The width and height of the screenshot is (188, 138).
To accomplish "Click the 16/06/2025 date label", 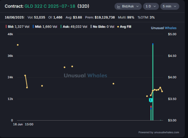I will pyautogui.click(x=15, y=17).
